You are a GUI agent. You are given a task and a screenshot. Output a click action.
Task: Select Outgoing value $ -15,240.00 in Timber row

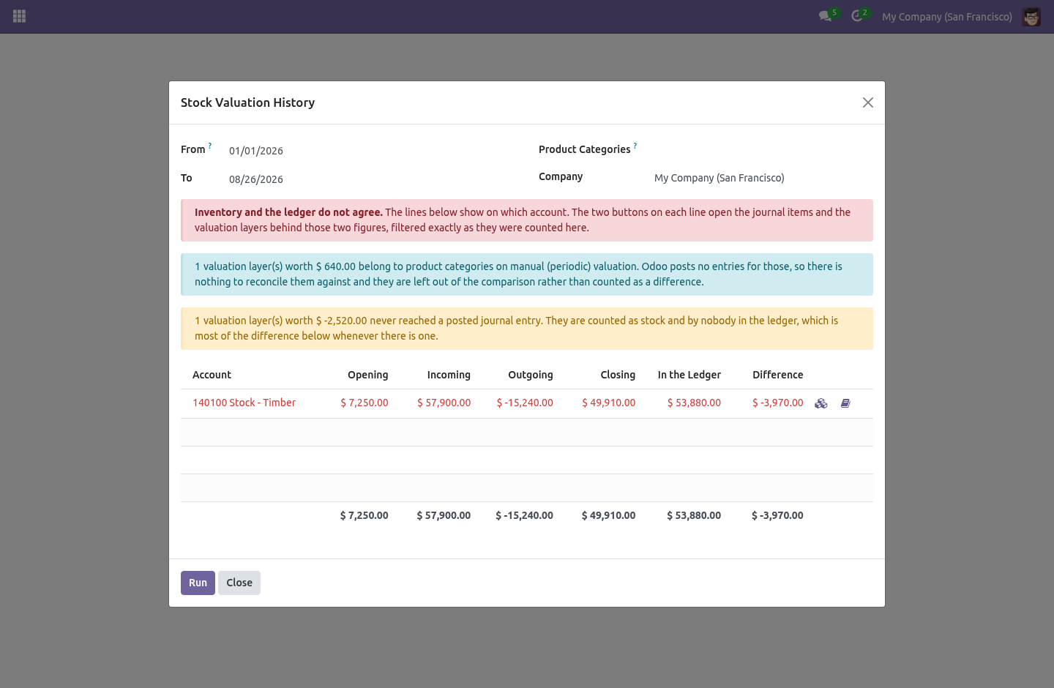pos(525,403)
